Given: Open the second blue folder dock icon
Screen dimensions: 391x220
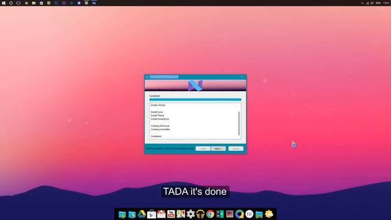Looking at the screenshot, I should (132, 215).
